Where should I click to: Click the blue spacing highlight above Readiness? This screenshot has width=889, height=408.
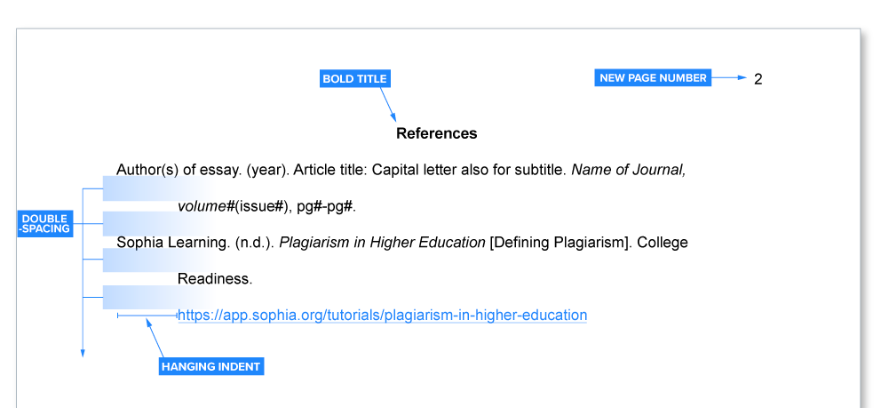(x=159, y=260)
